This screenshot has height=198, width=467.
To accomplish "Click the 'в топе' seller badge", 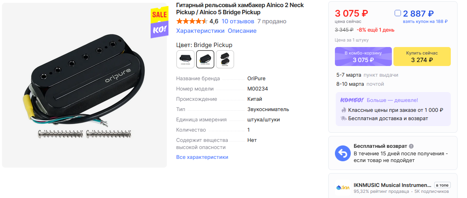I will (x=442, y=185).
